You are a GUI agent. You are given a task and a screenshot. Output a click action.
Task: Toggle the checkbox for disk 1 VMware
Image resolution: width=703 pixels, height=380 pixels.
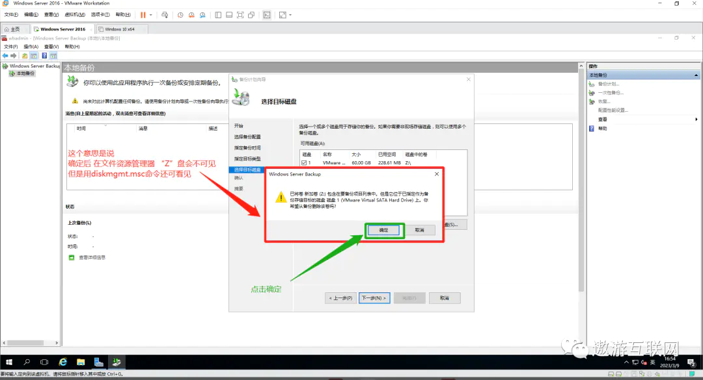click(304, 163)
